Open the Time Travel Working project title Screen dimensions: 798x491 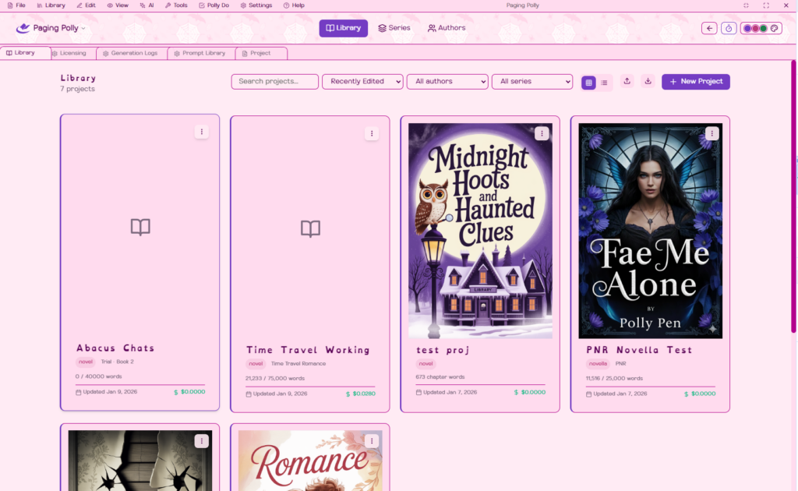308,350
